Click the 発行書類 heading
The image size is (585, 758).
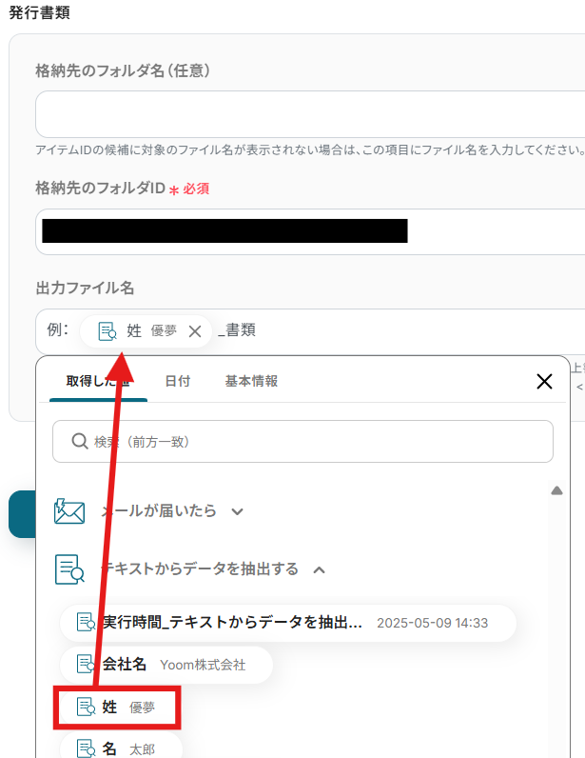tap(40, 12)
